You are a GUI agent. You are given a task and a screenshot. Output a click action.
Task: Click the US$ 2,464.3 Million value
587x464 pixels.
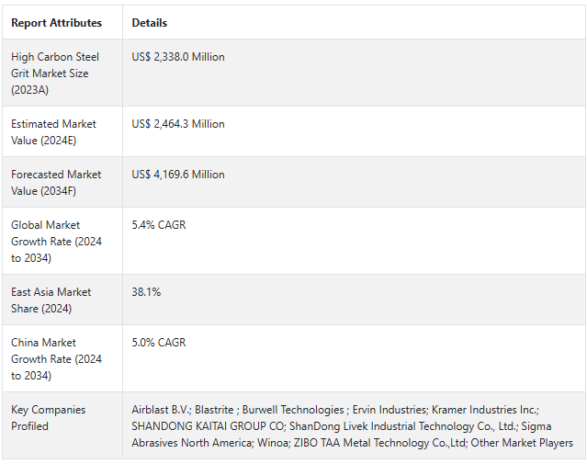click(178, 124)
